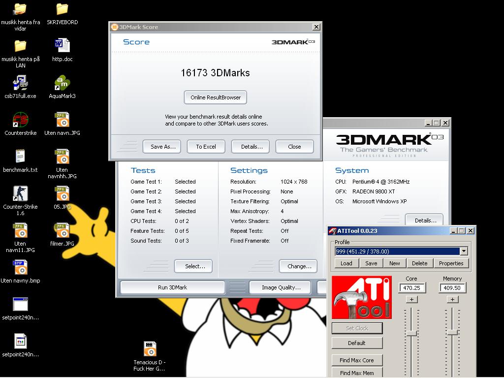Export the score To Excel
Screen dimensions: 504x378
pos(206,147)
